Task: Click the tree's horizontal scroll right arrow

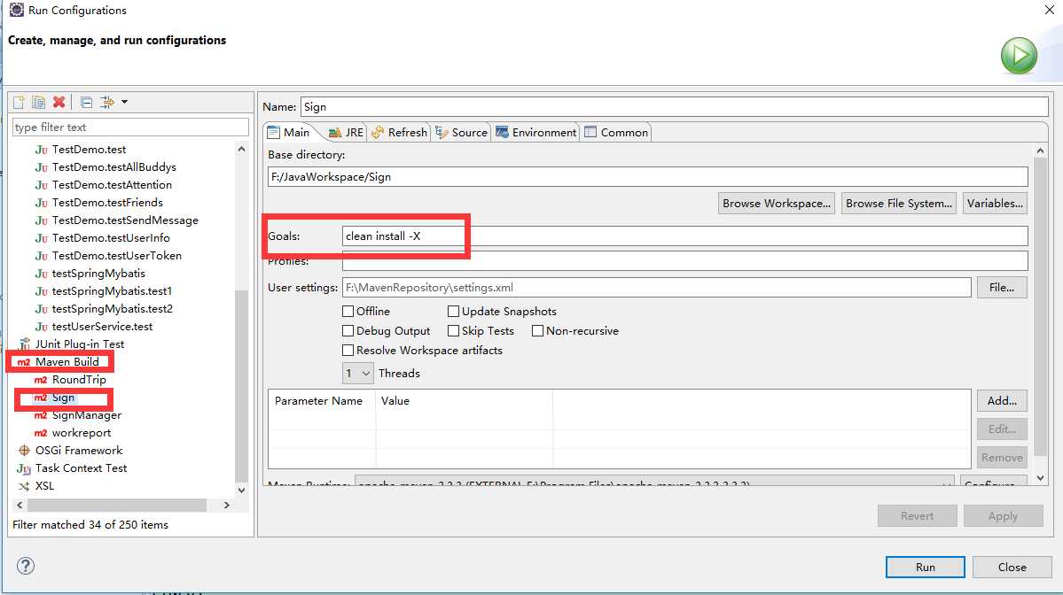Action: coord(226,505)
